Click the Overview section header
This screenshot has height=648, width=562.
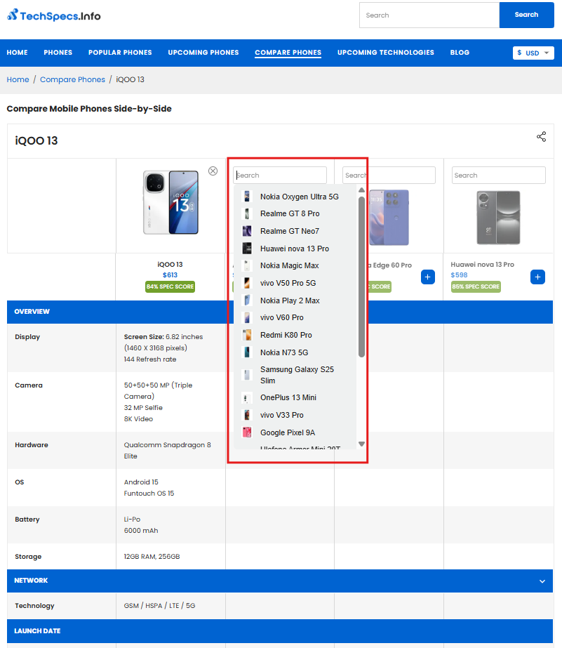tap(280, 312)
